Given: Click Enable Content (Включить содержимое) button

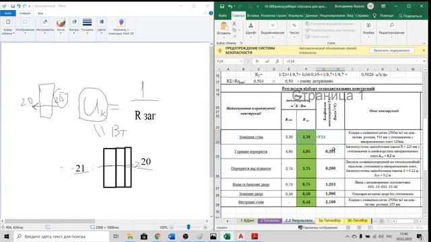Looking at the screenshot, I should click(391, 50).
